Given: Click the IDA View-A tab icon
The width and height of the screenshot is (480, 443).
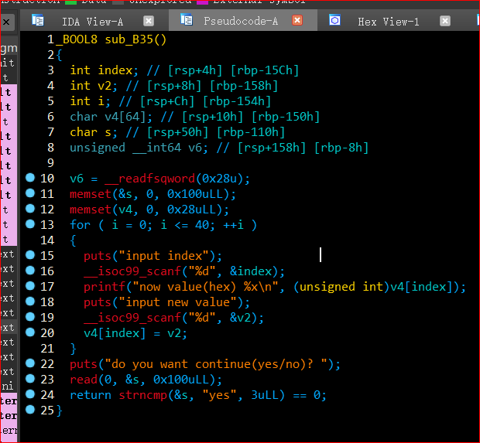Looking at the screenshot, I should point(38,21).
